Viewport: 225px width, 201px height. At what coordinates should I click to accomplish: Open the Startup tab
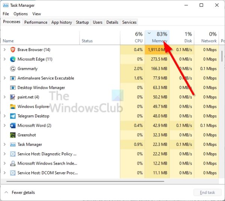pyautogui.click(x=82, y=22)
